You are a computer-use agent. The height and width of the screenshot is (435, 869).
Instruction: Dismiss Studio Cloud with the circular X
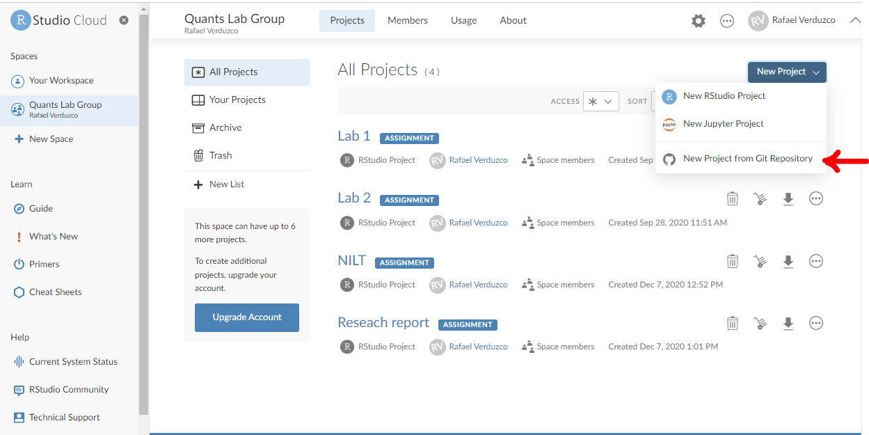click(124, 20)
